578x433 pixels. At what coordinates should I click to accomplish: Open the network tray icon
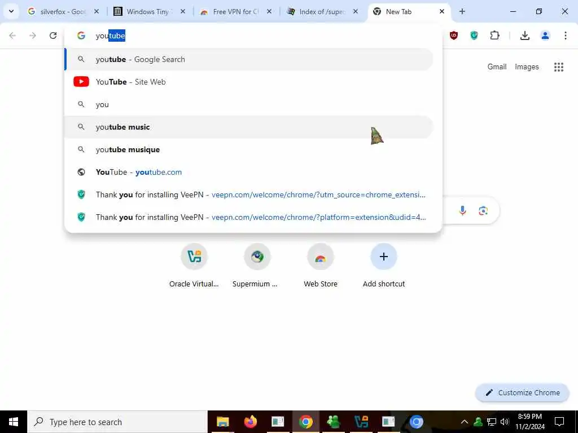[492, 422]
